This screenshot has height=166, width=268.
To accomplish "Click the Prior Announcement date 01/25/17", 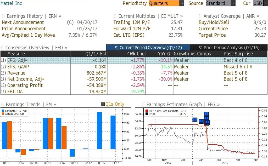I will 87,28.
